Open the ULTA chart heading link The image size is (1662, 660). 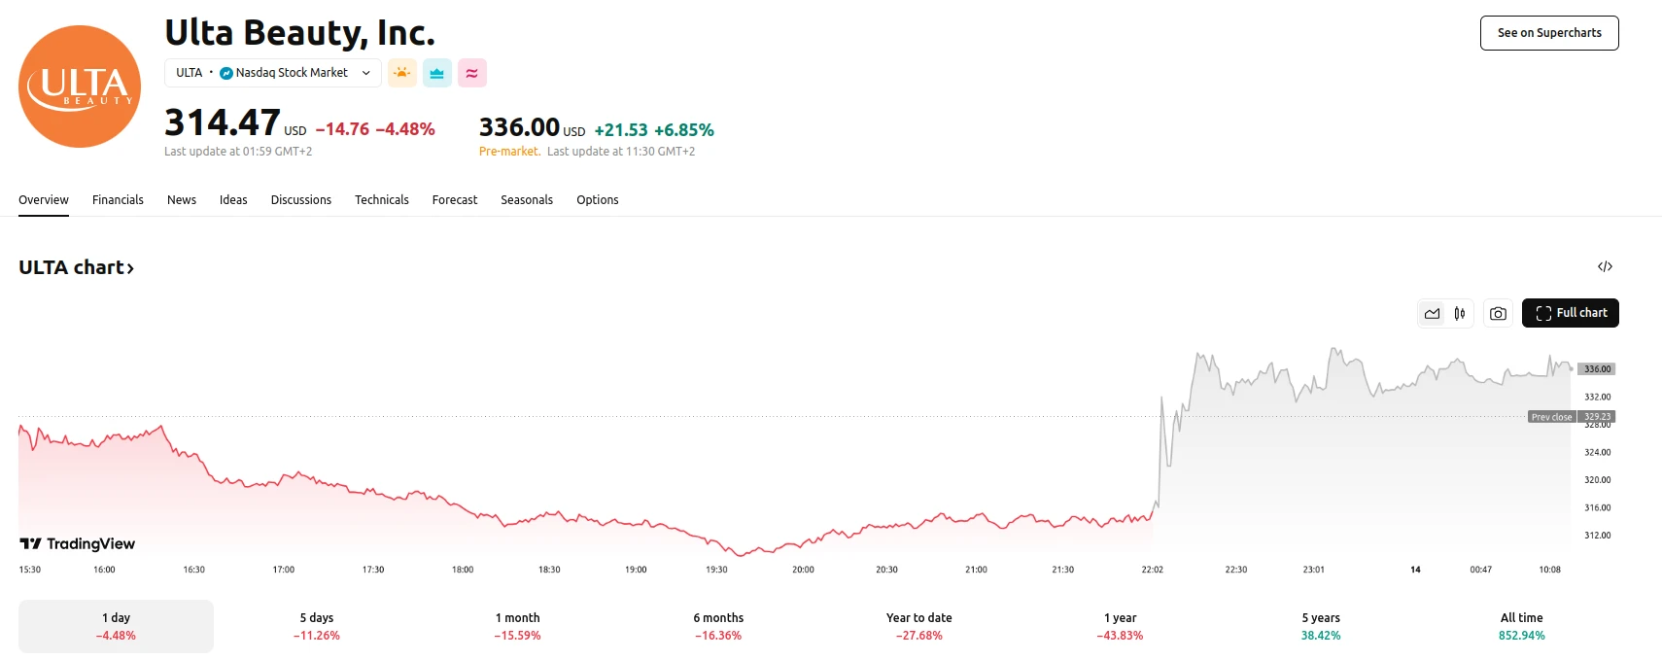(77, 267)
